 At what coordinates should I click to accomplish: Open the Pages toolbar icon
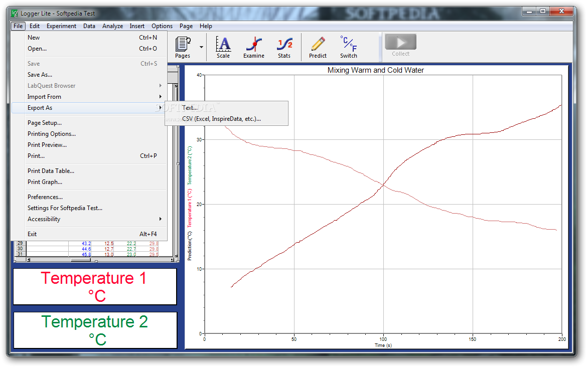tap(183, 47)
